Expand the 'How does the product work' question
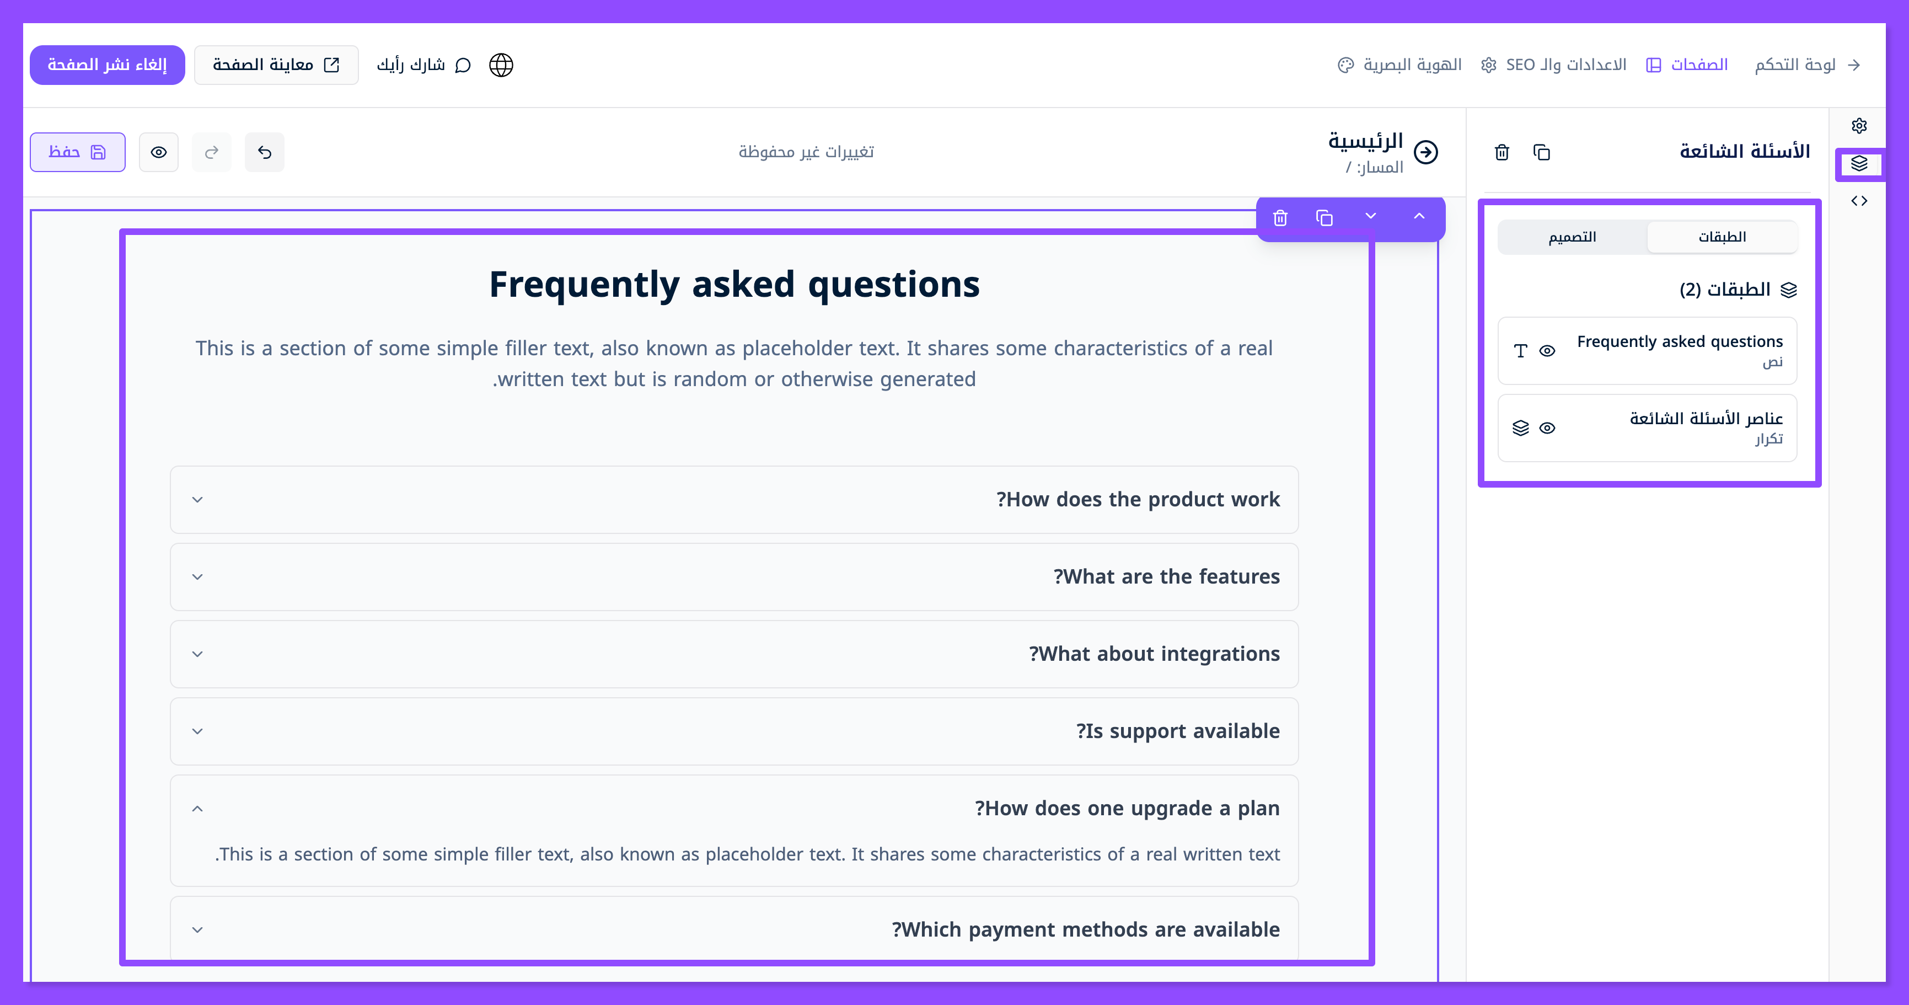 click(197, 500)
